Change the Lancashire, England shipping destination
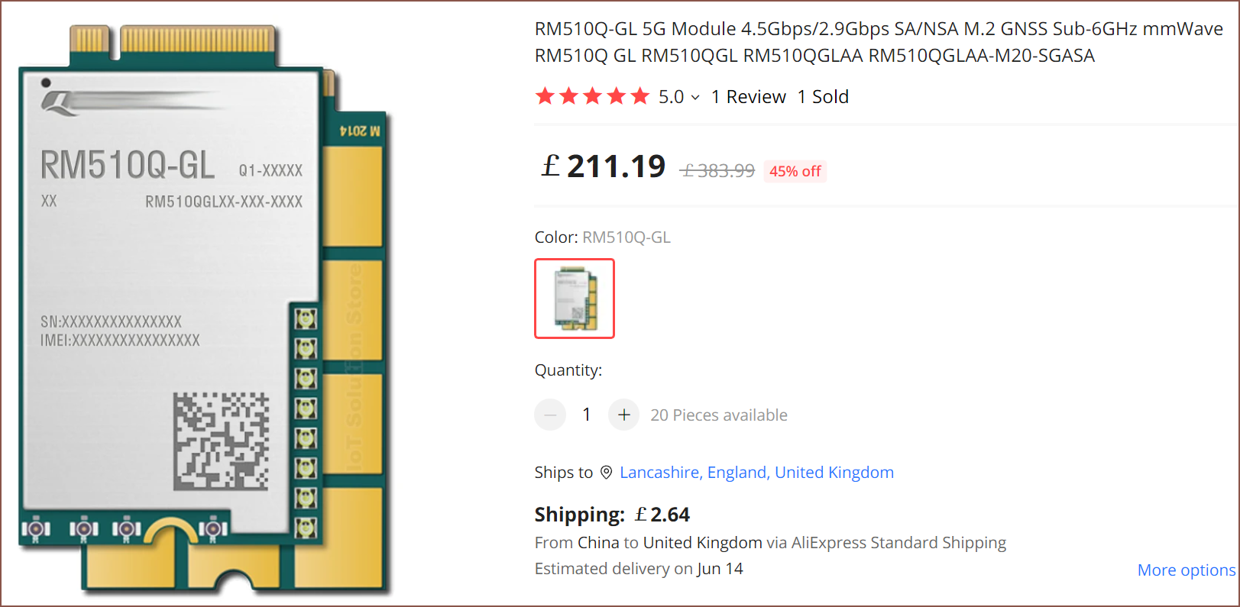1240x607 pixels. coord(756,473)
